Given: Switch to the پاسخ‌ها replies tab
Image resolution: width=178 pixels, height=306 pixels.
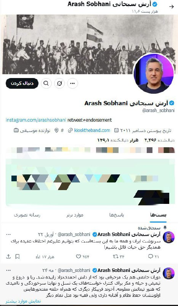Looking at the screenshot, I should (117, 215).
